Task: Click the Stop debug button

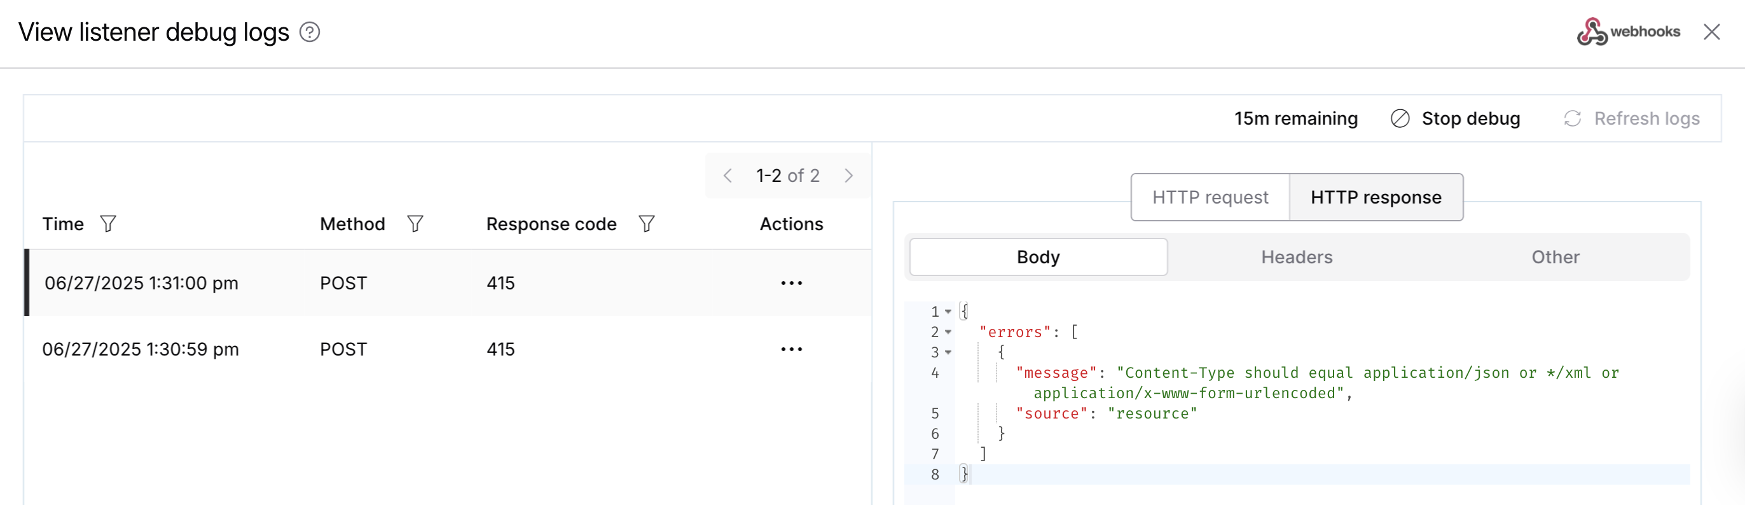Action: (1455, 119)
